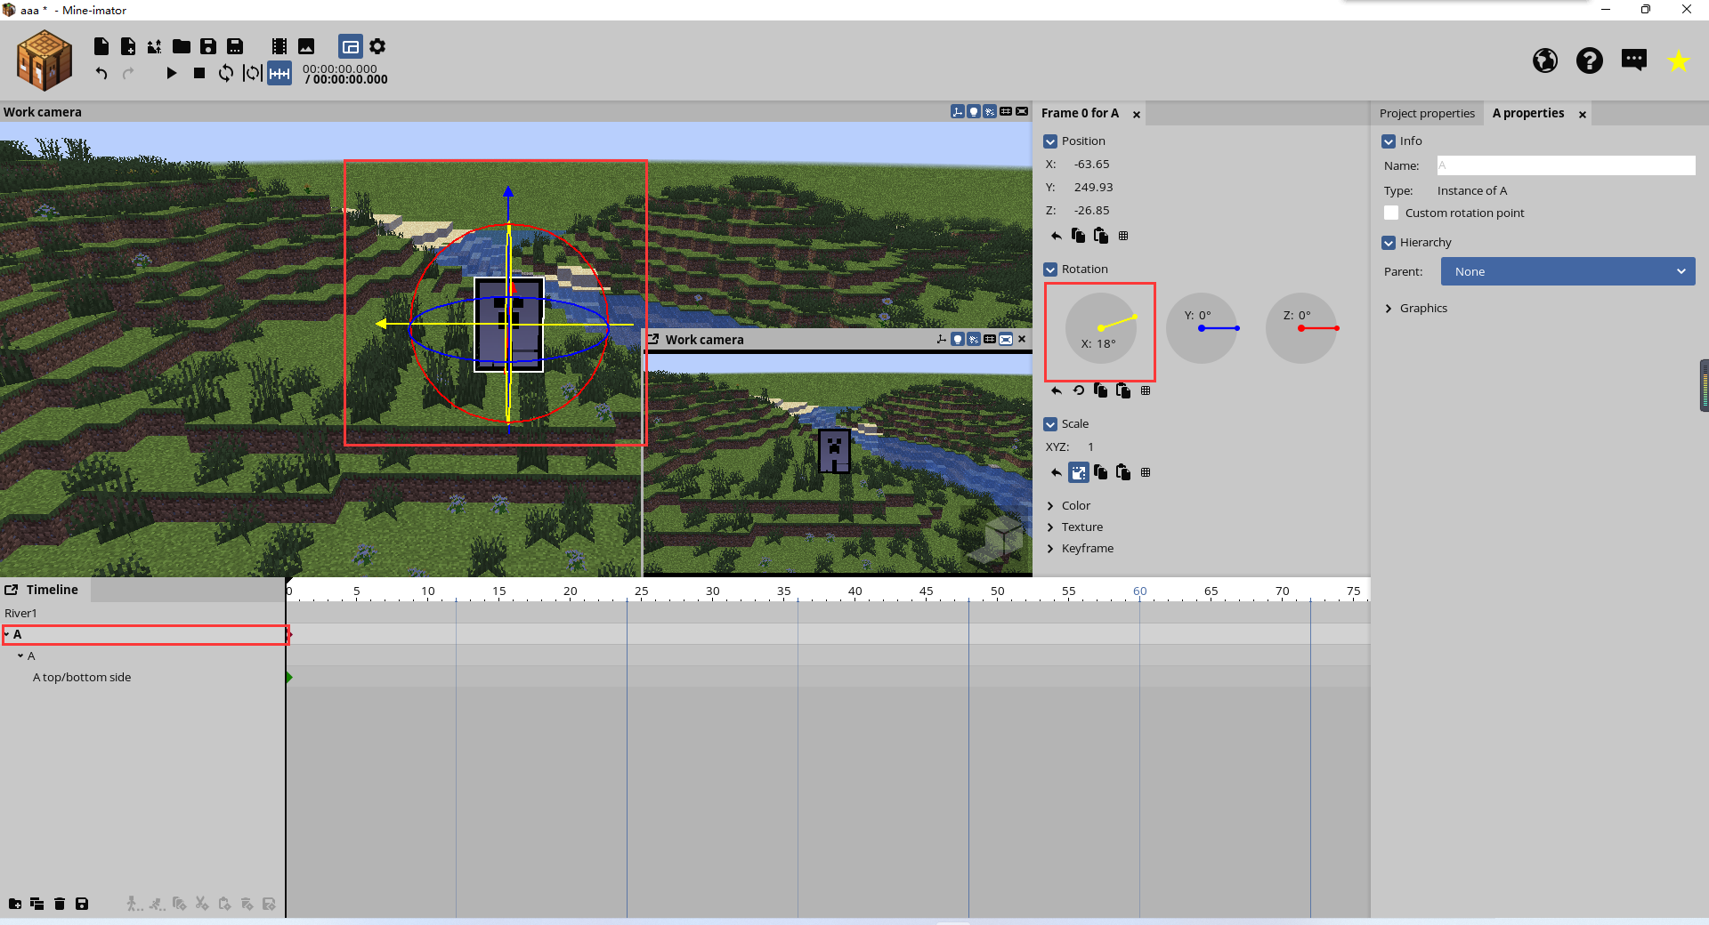Select 'A top/bottom side' in timeline list
Screen dimensions: 1709x925
82,678
